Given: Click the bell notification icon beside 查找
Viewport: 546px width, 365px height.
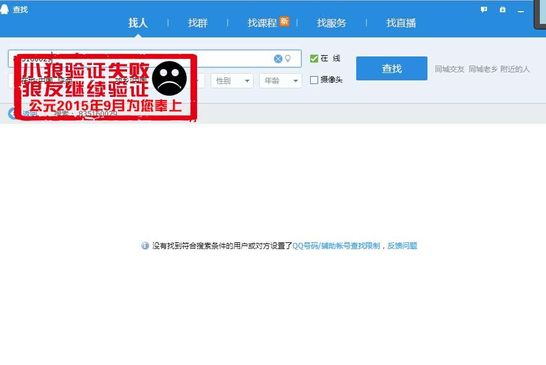Looking at the screenshot, I should click(x=5, y=9).
